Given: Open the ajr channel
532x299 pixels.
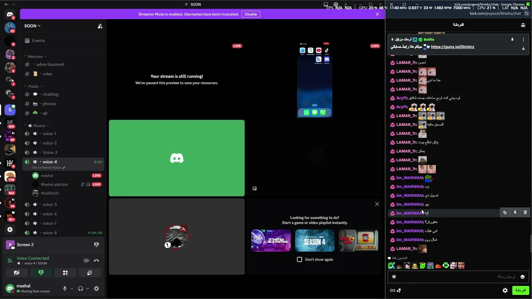Looking at the screenshot, I should click(x=63, y=113).
